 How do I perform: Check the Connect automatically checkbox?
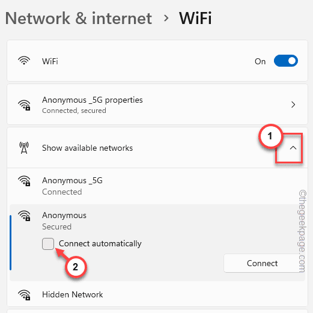(48, 244)
